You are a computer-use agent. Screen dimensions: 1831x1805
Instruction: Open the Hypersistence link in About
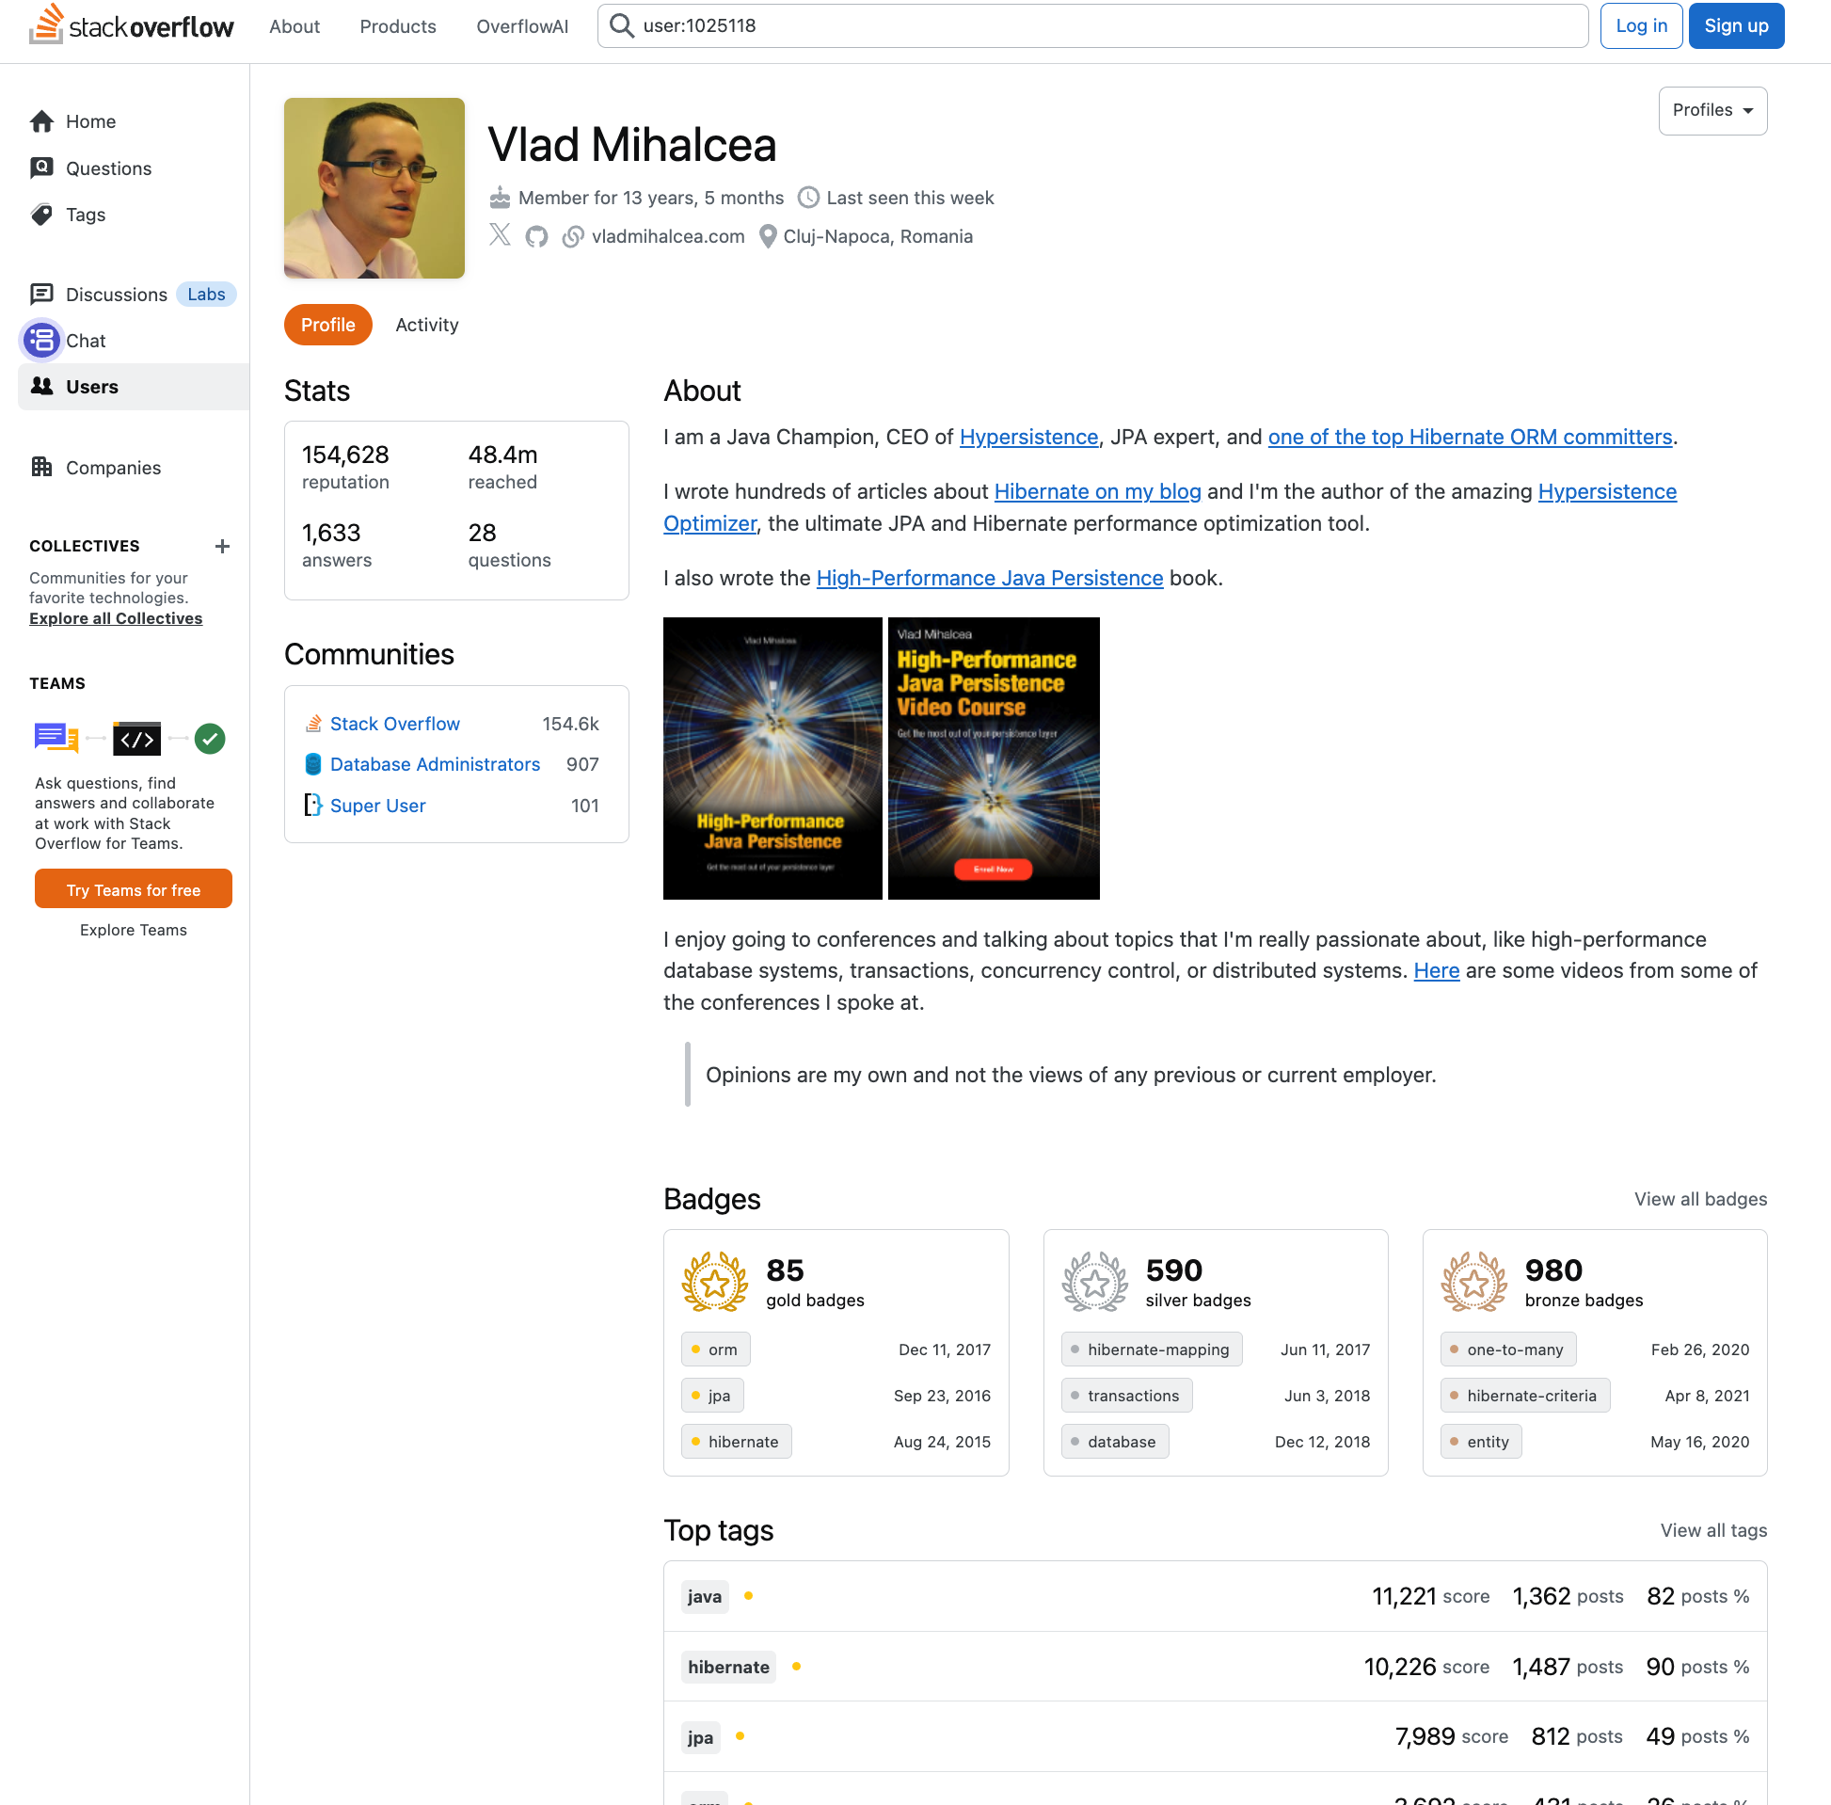click(x=1028, y=437)
